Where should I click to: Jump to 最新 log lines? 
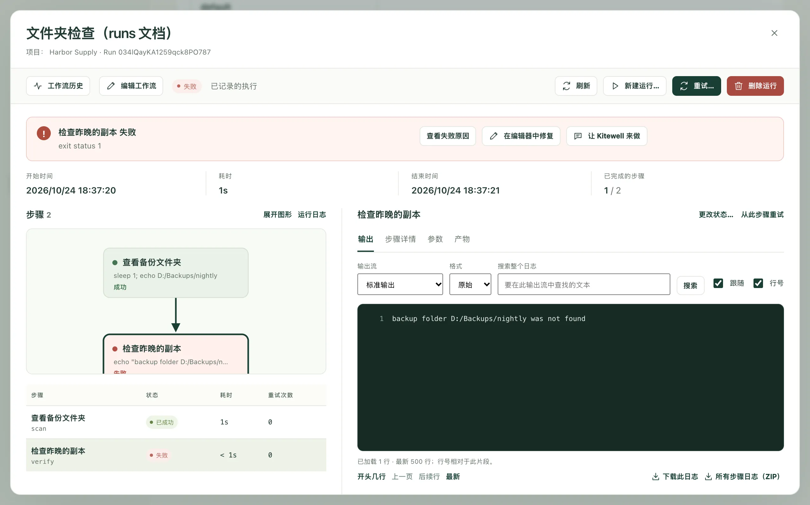(453, 477)
